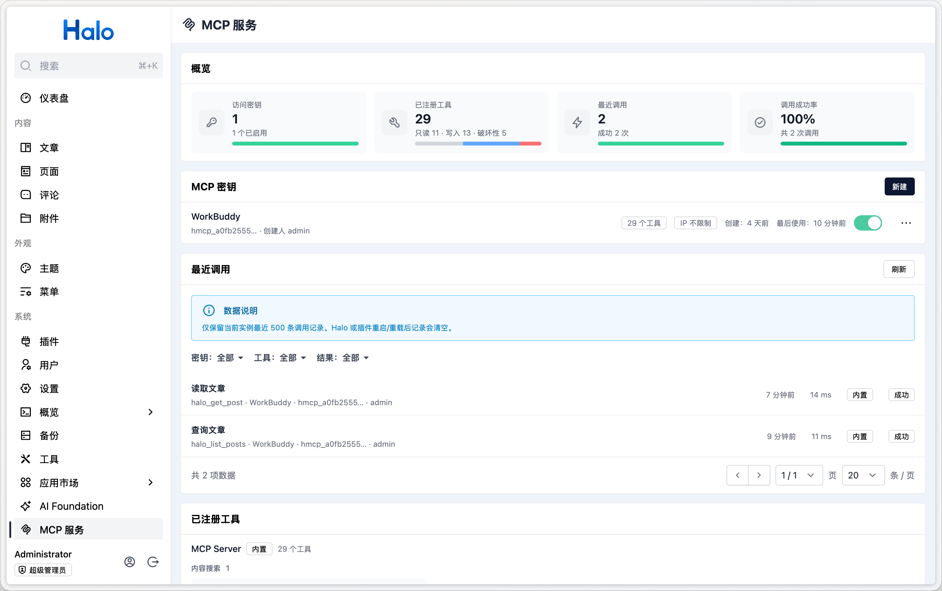Open the user profile icon

point(129,562)
